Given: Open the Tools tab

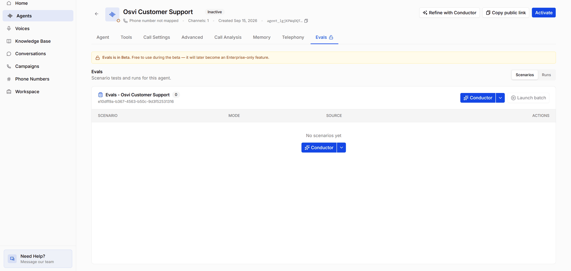Looking at the screenshot, I should coord(126,37).
